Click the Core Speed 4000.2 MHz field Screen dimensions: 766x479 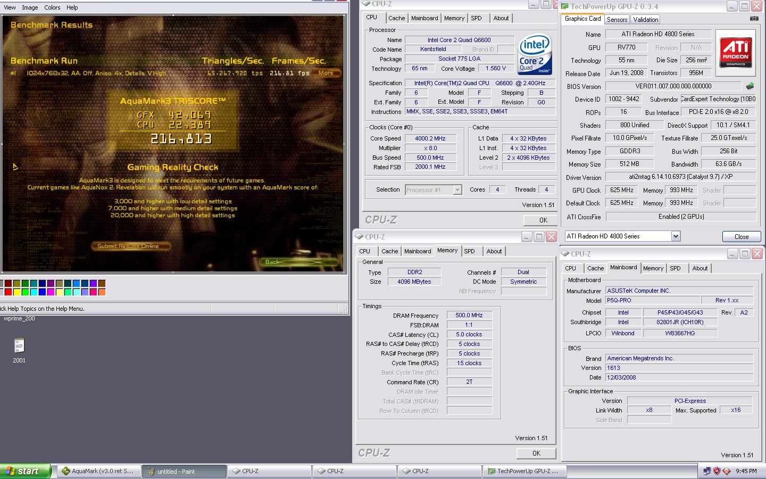430,138
